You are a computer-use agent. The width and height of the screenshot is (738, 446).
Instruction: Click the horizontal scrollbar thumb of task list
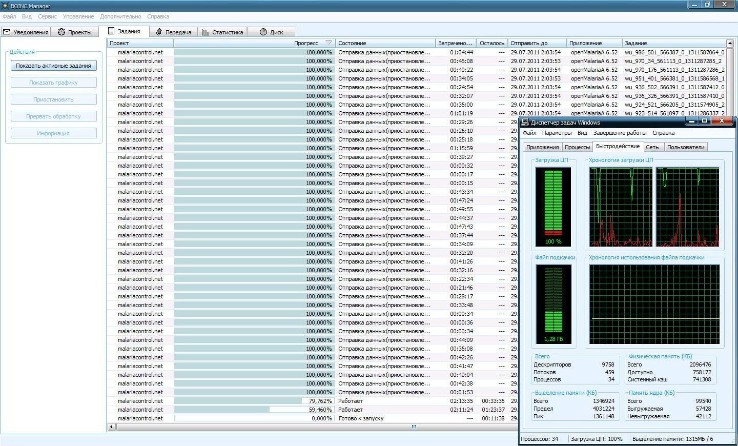(413, 427)
